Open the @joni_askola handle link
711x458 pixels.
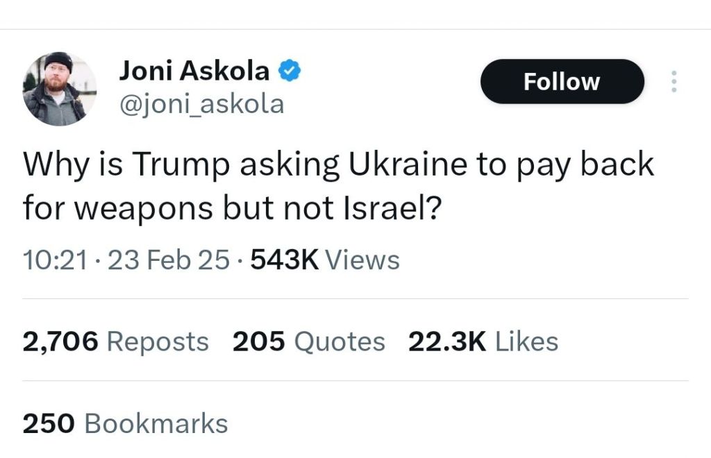(x=202, y=104)
